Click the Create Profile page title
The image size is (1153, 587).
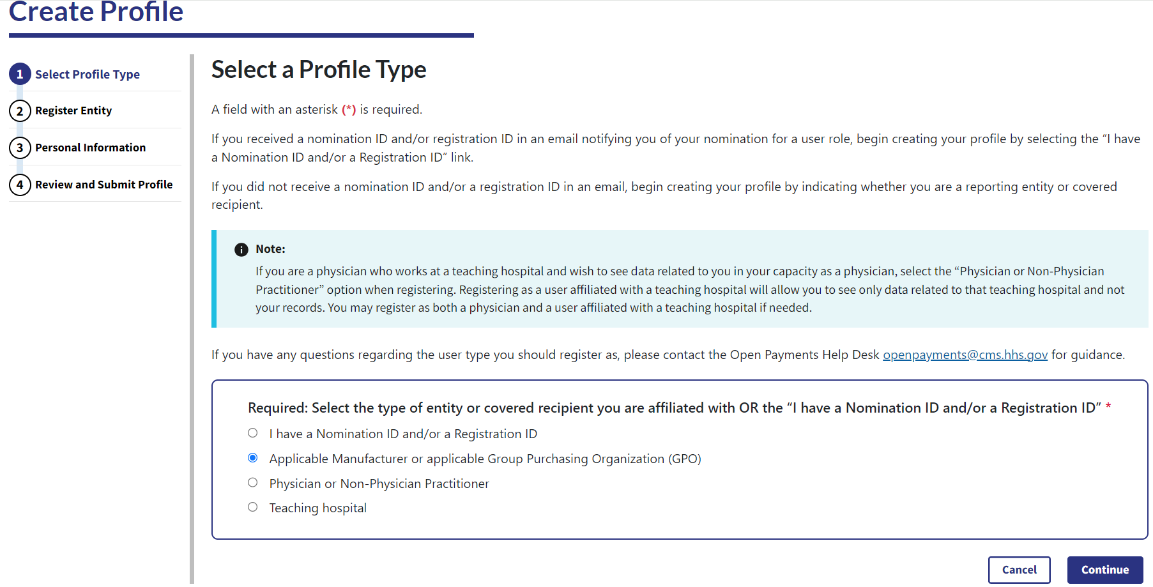tap(96, 13)
